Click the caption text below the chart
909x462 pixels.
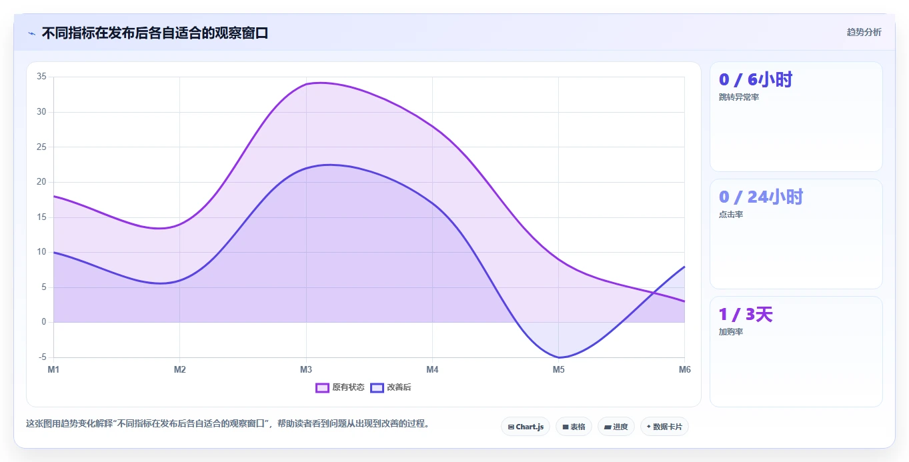228,423
